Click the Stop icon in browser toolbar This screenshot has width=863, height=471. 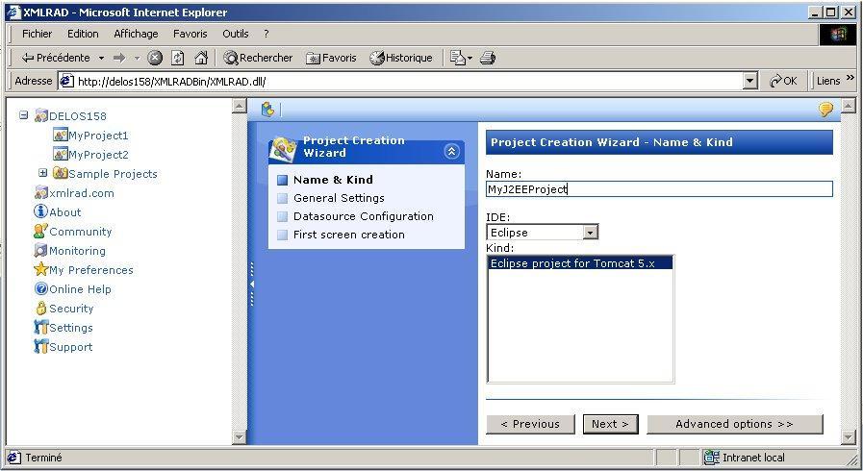pos(155,58)
